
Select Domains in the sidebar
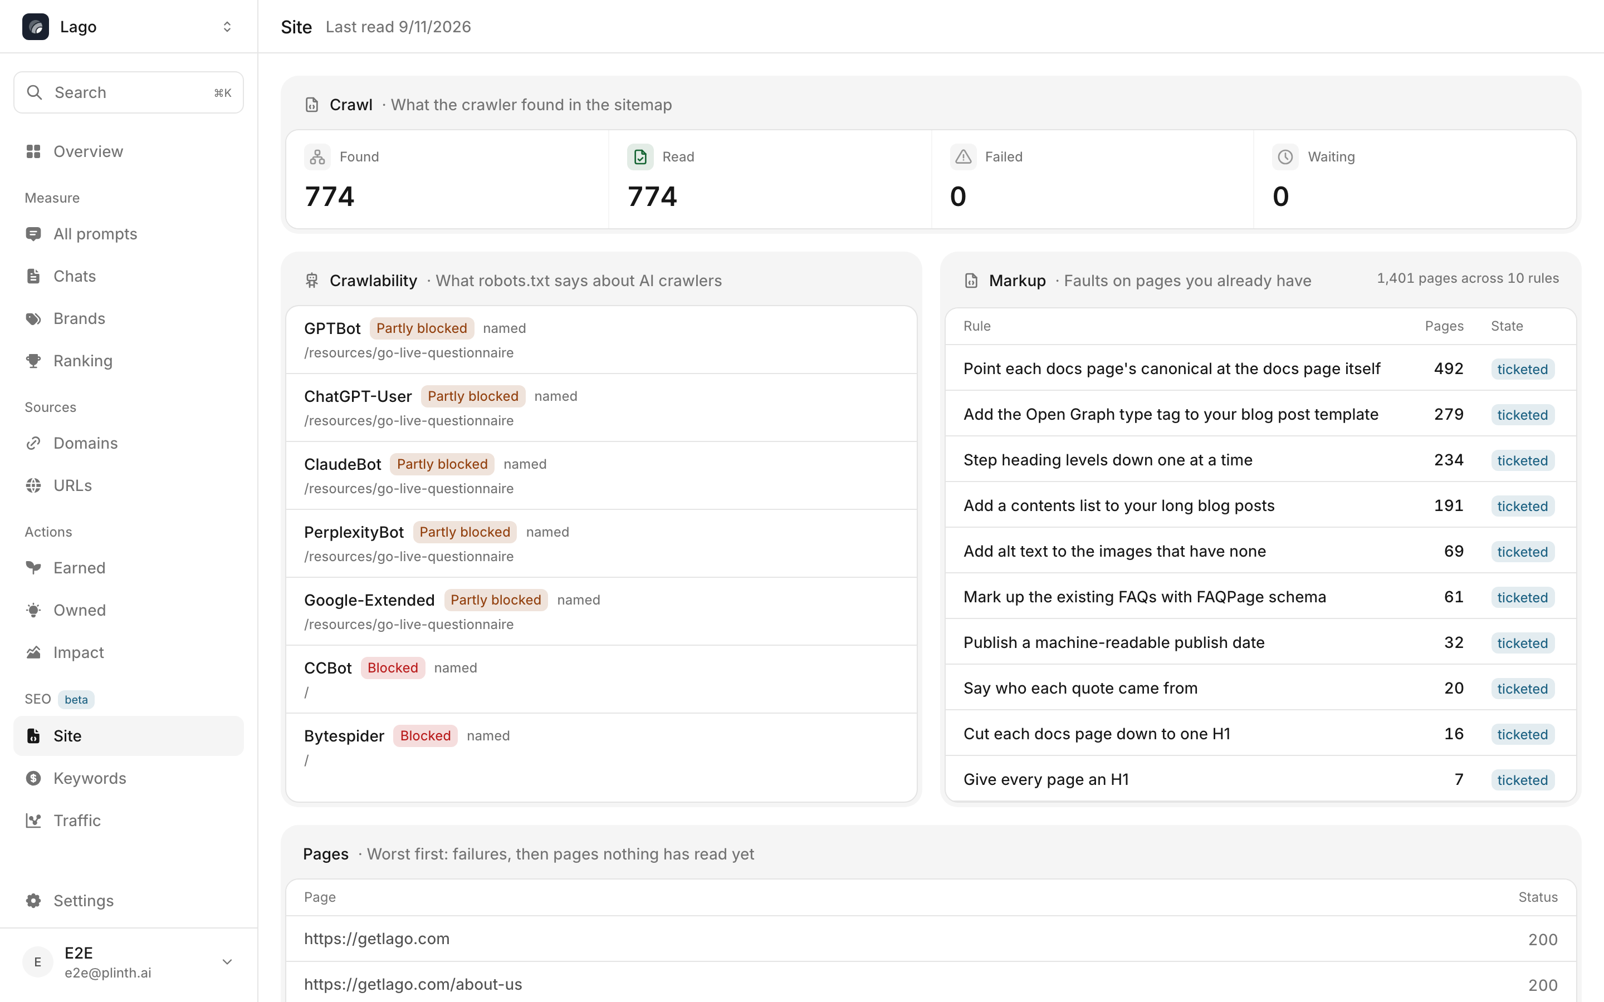pos(129,443)
